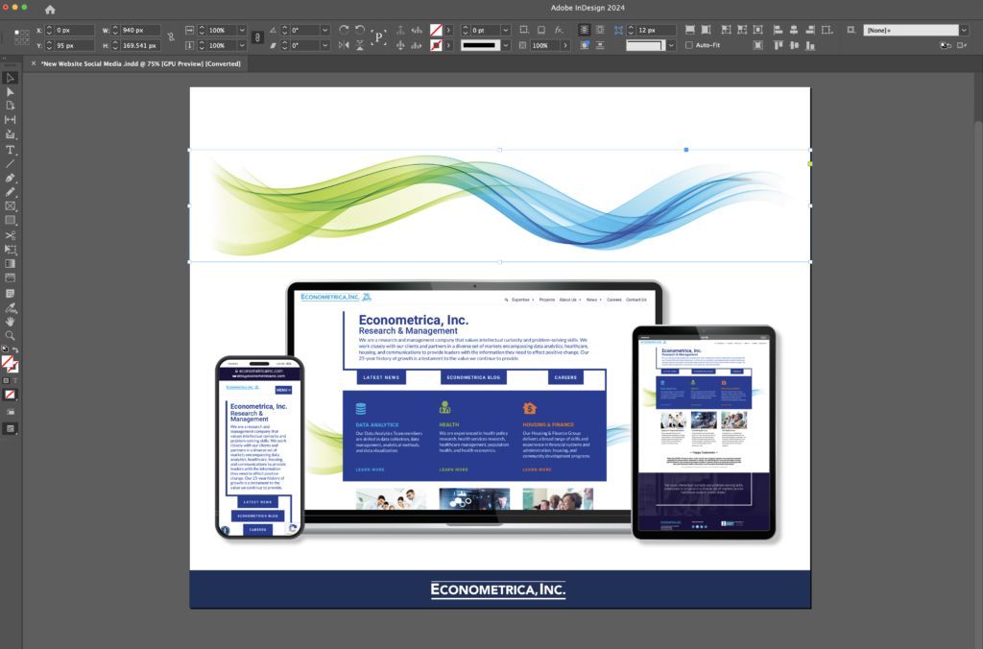This screenshot has width=983, height=649.
Task: Select the Direct Selection tool
Action: coord(10,91)
